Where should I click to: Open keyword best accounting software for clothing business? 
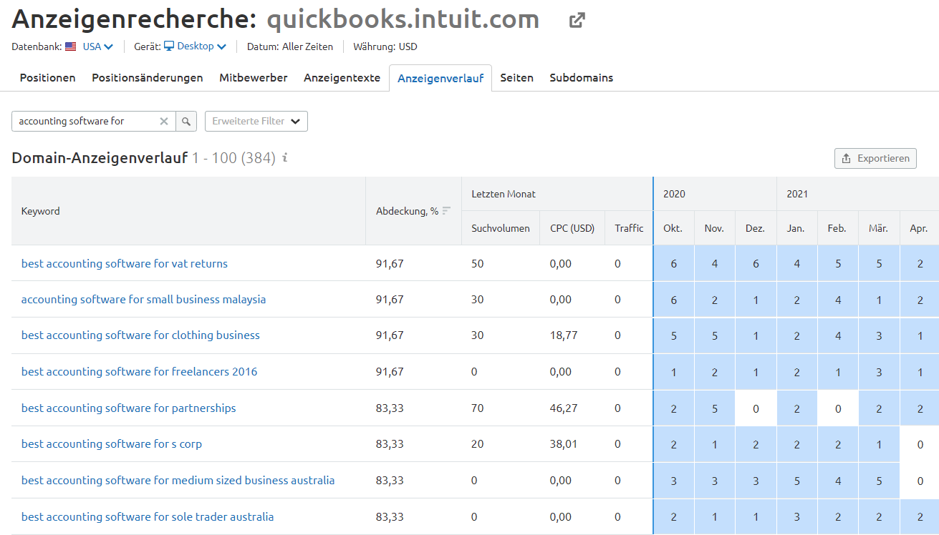click(x=140, y=335)
